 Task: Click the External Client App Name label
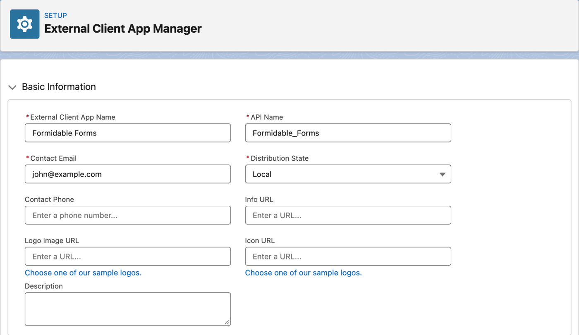point(73,117)
